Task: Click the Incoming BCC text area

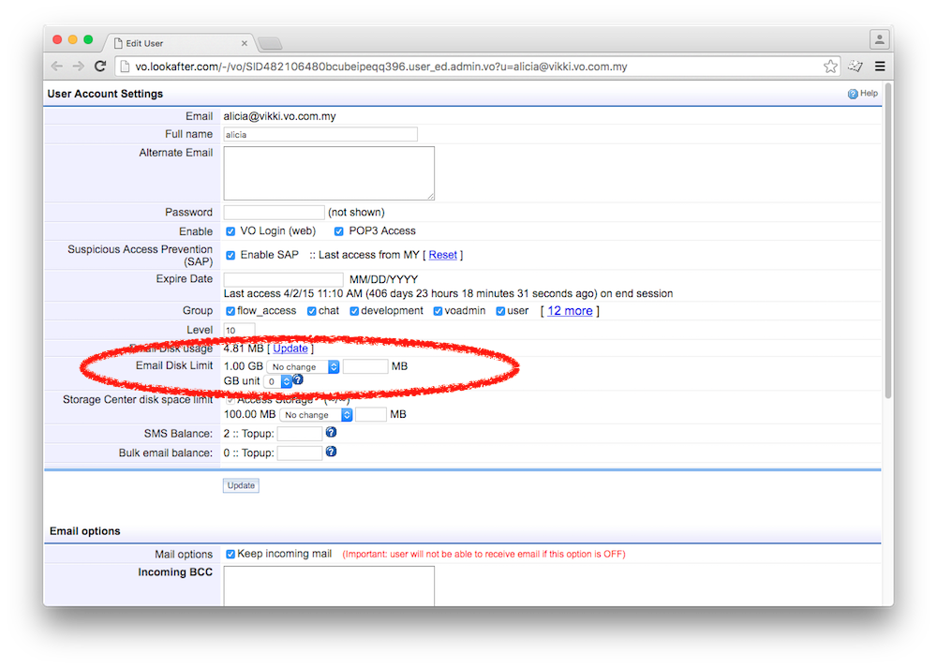Action: 329,586
